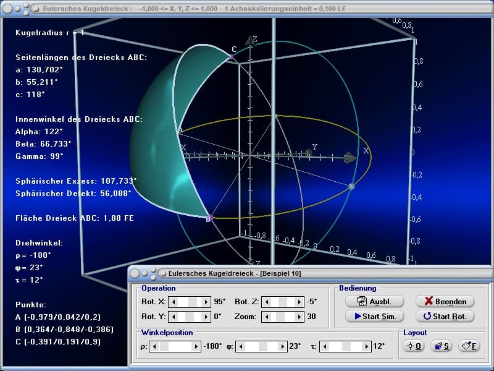Increase Rot. X with right arrow

click(206, 302)
